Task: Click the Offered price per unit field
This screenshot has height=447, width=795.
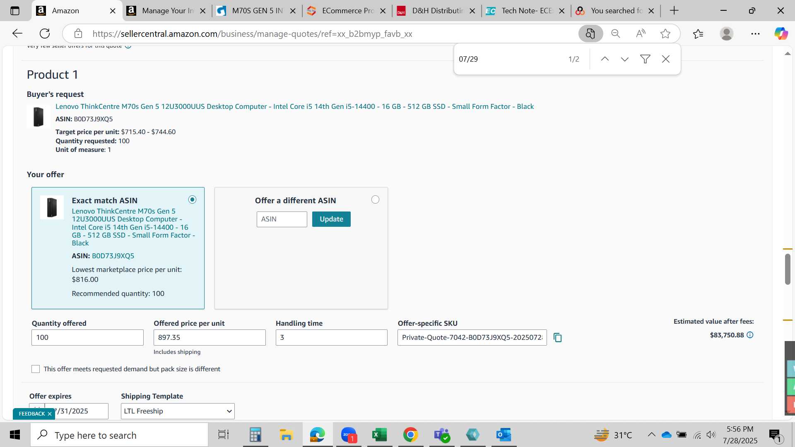Action: [210, 337]
